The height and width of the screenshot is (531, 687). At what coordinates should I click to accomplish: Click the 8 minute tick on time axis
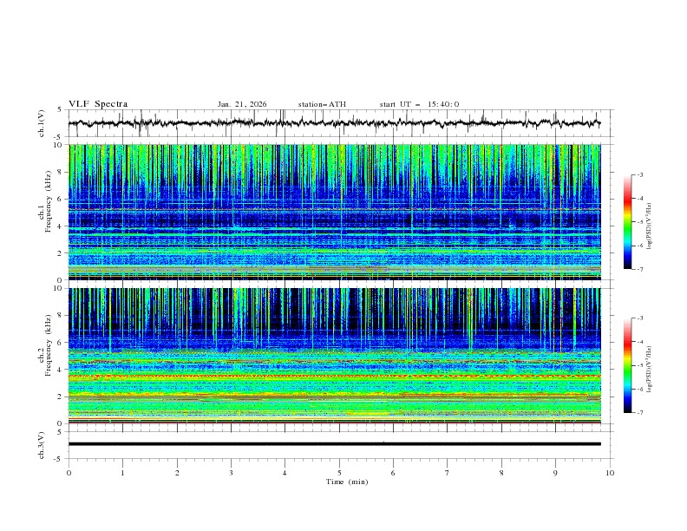[501, 473]
